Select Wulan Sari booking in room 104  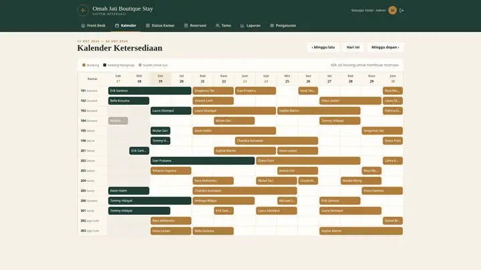(234, 121)
